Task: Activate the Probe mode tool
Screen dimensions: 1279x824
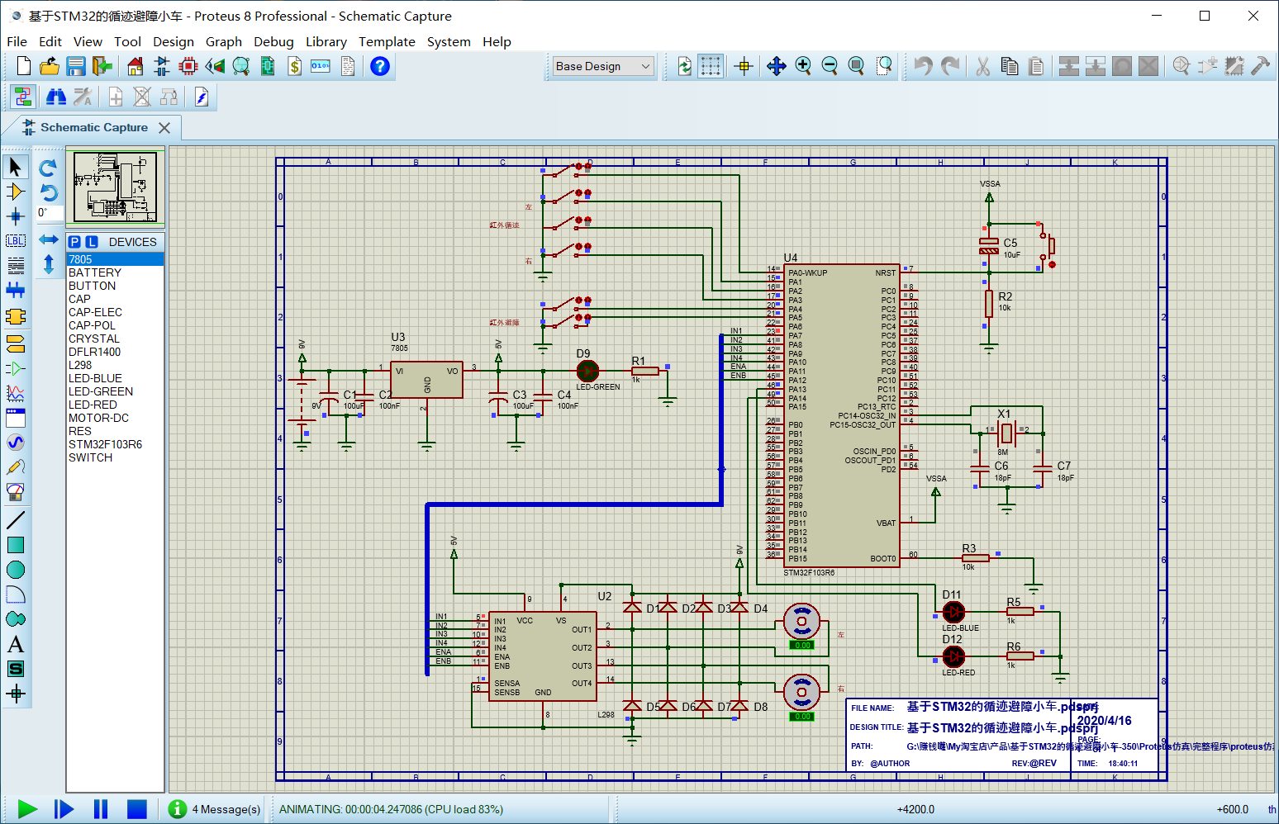Action: point(15,467)
